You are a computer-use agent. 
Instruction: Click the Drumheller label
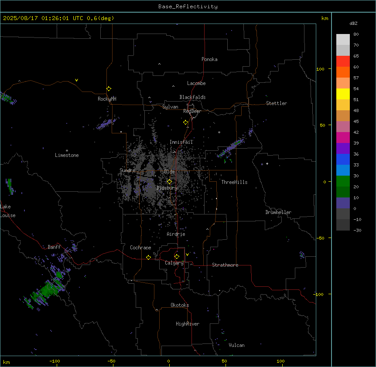278,212
